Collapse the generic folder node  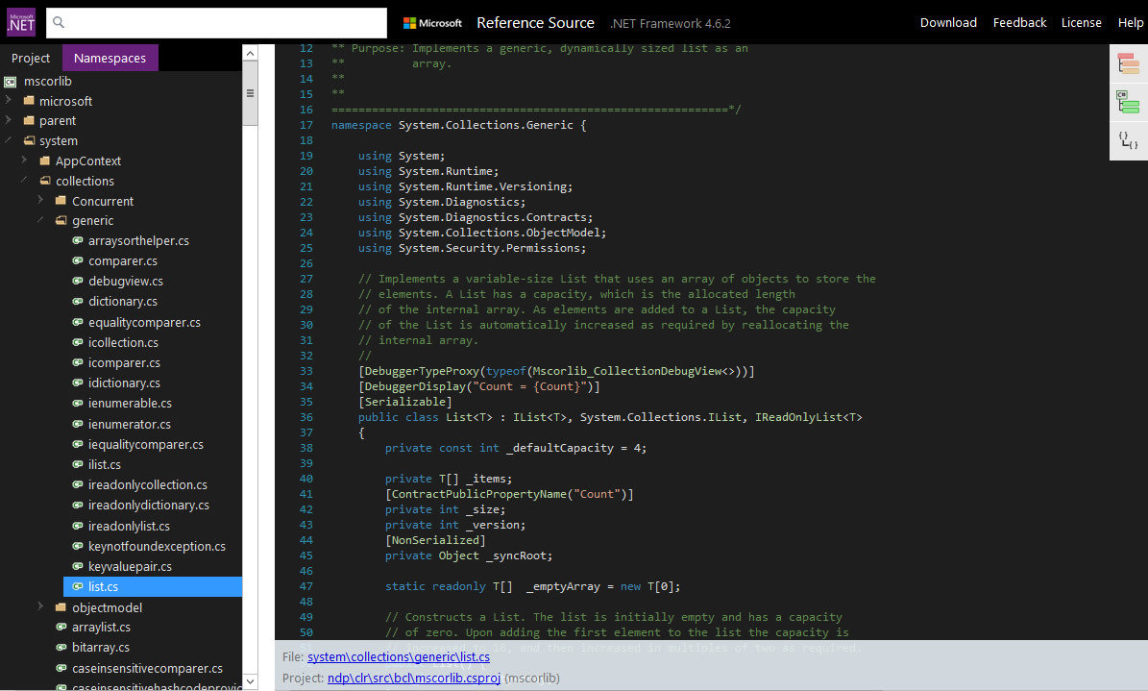pos(41,220)
